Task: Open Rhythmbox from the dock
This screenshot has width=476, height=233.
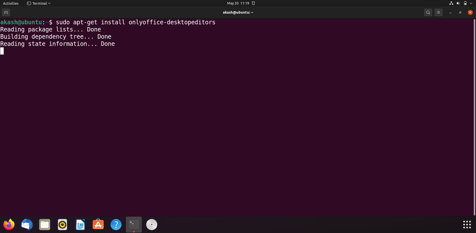Action: [63, 224]
